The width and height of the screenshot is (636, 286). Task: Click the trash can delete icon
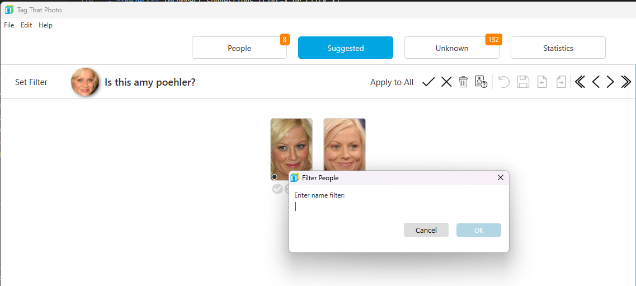tap(463, 82)
